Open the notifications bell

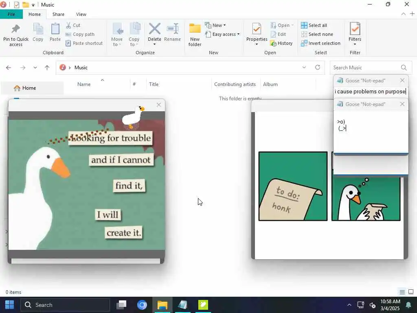(408, 305)
